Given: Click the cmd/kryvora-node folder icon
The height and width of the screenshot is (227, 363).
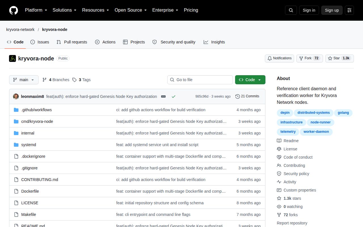Looking at the screenshot, I should [16, 121].
